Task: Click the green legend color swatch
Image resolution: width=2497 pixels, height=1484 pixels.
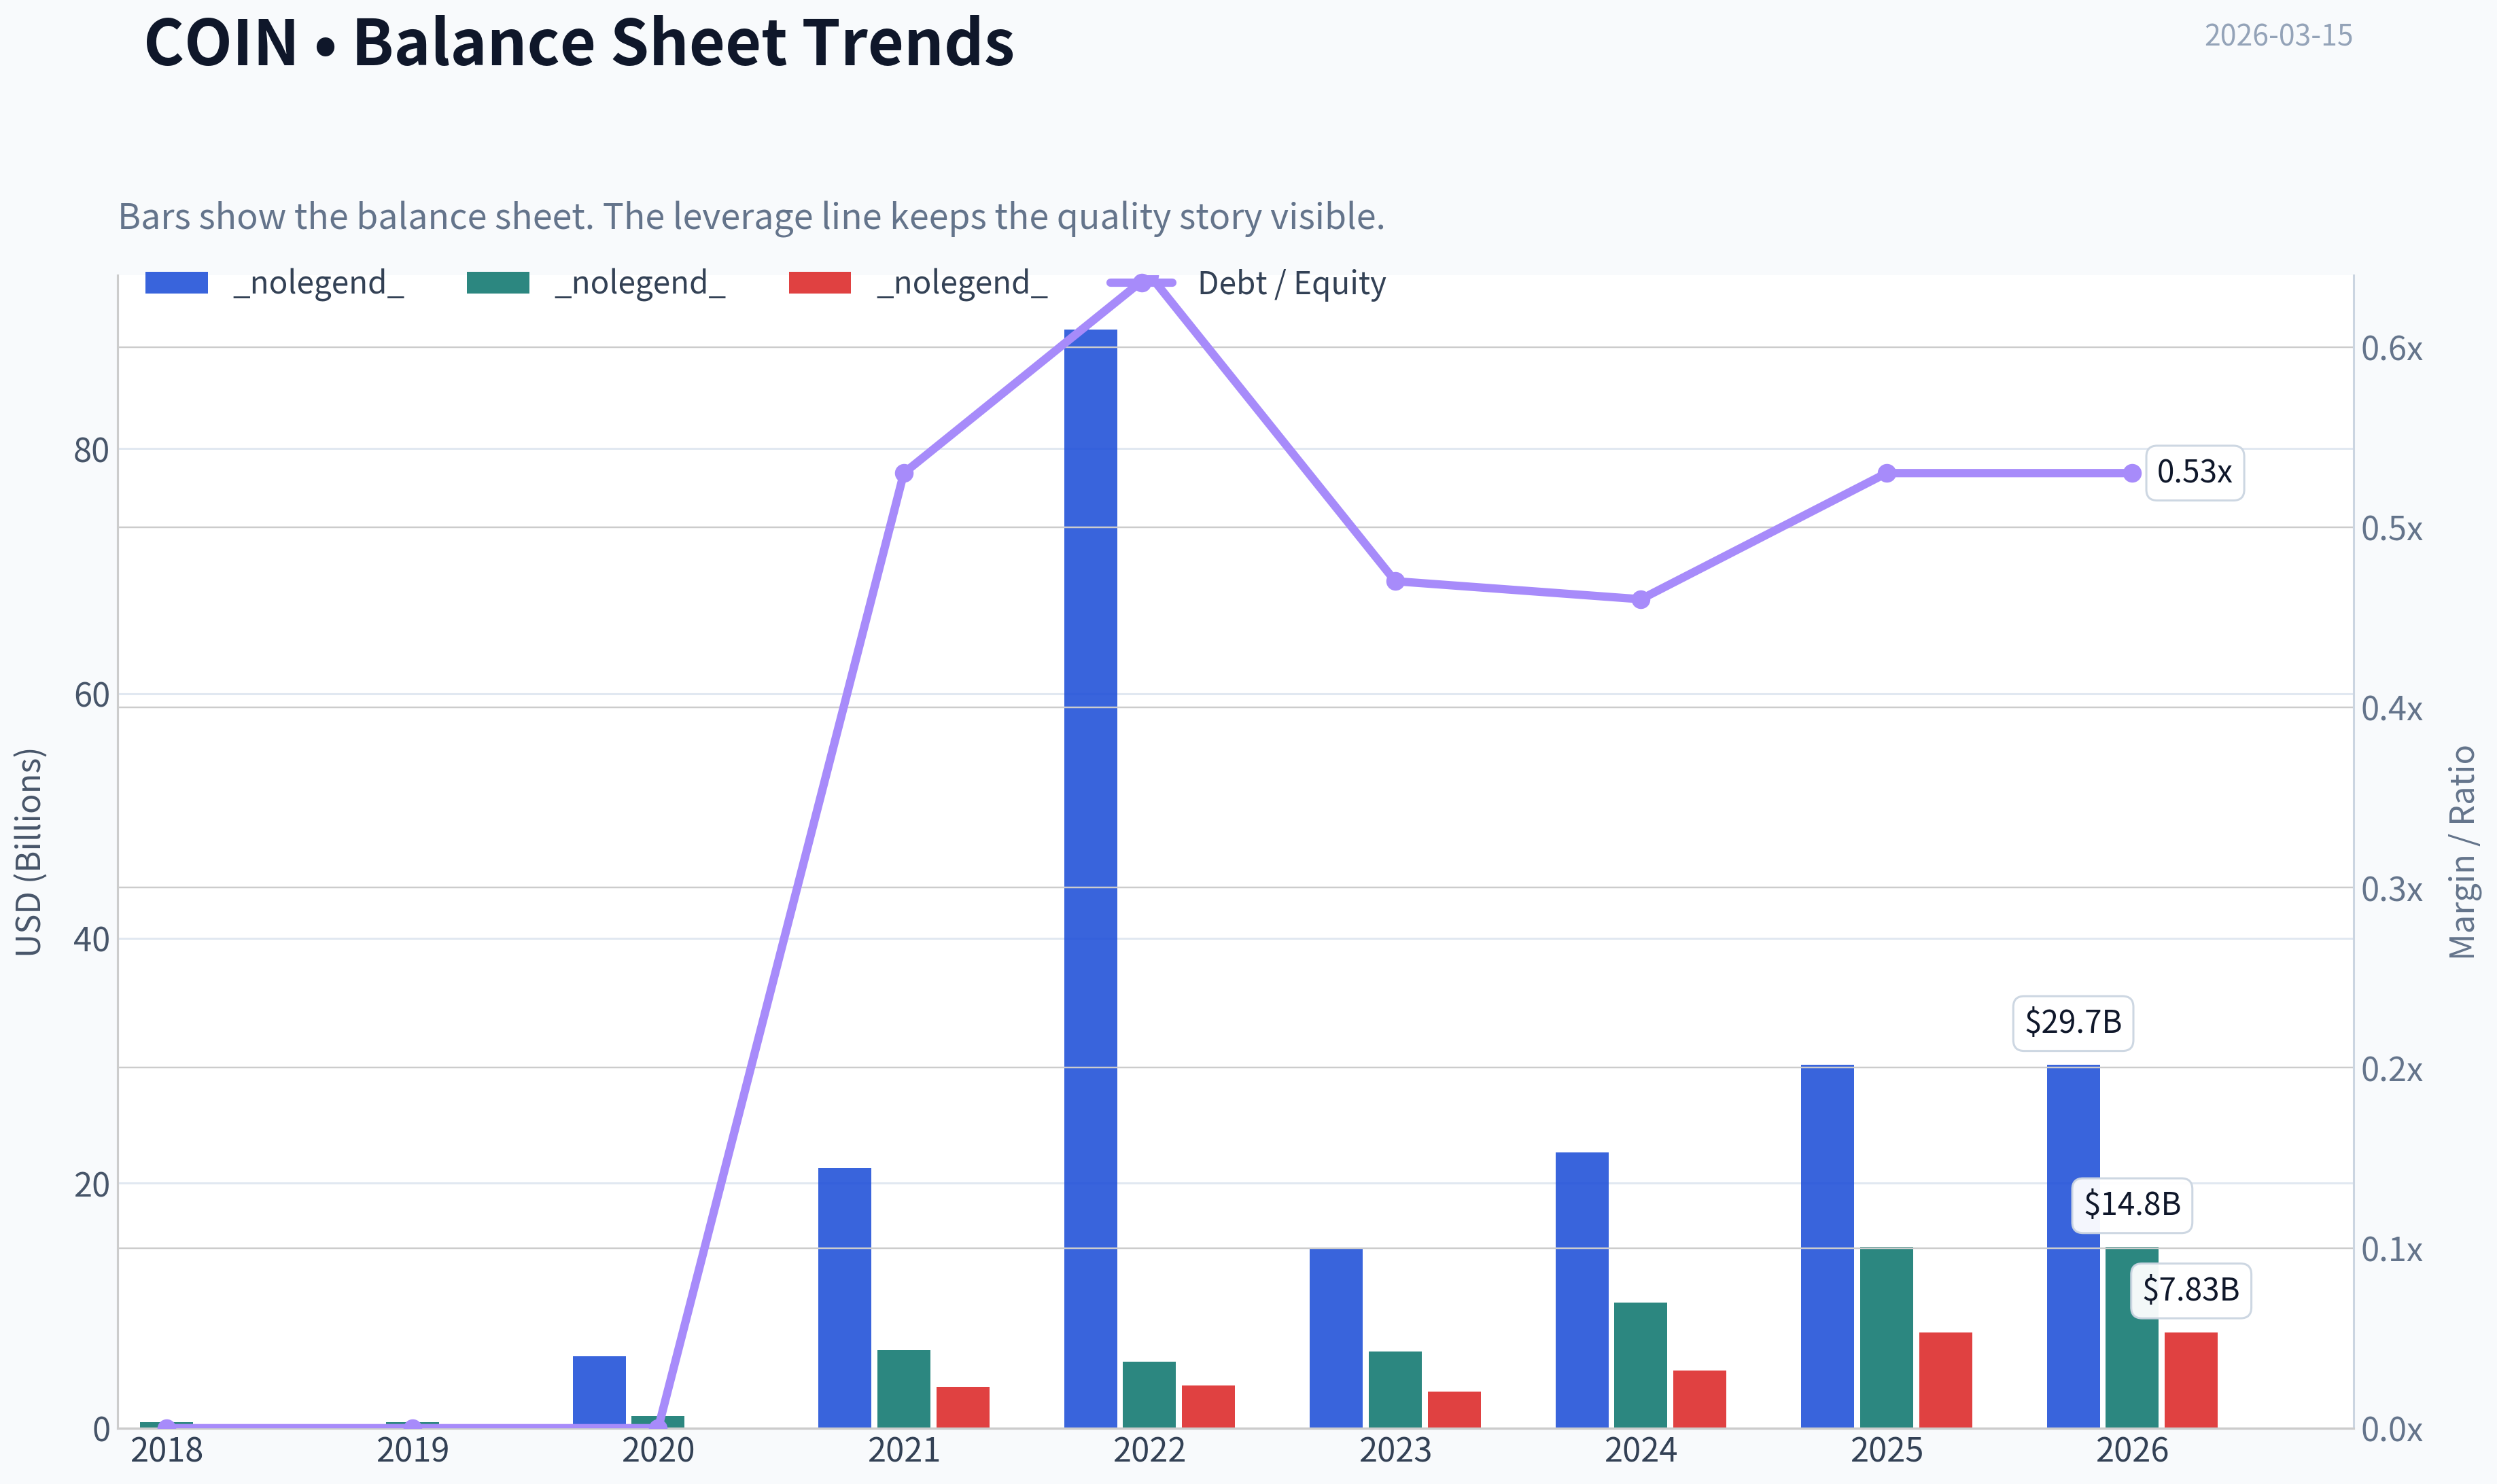Action: coord(498,283)
